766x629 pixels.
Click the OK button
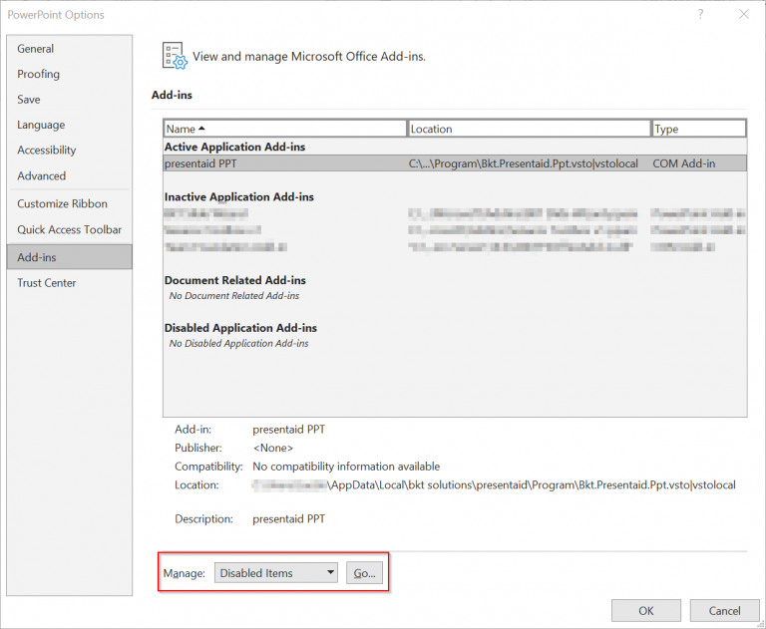[x=646, y=610]
